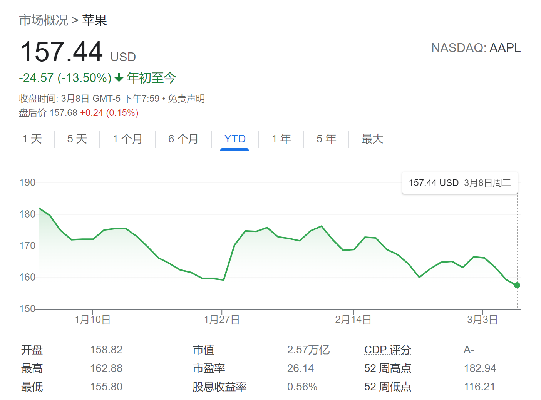Click the USD currency label beside the price
The width and height of the screenshot is (541, 400).
tap(123, 57)
